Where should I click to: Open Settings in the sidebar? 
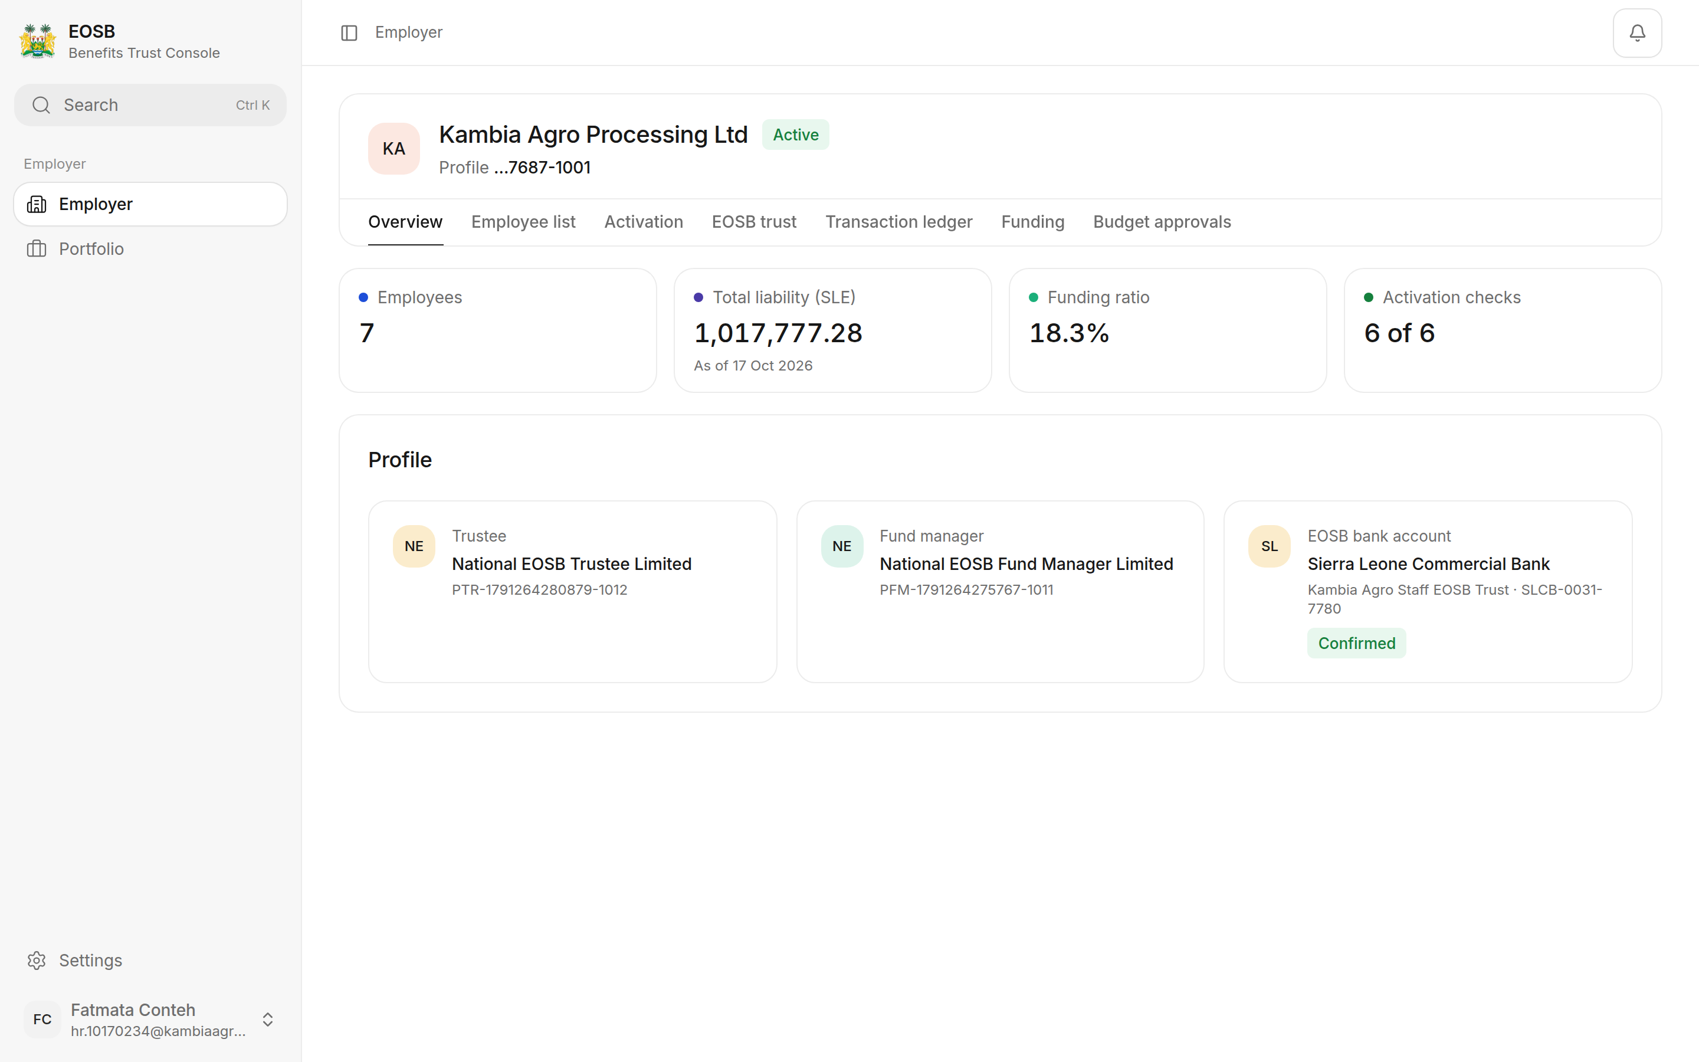150,960
